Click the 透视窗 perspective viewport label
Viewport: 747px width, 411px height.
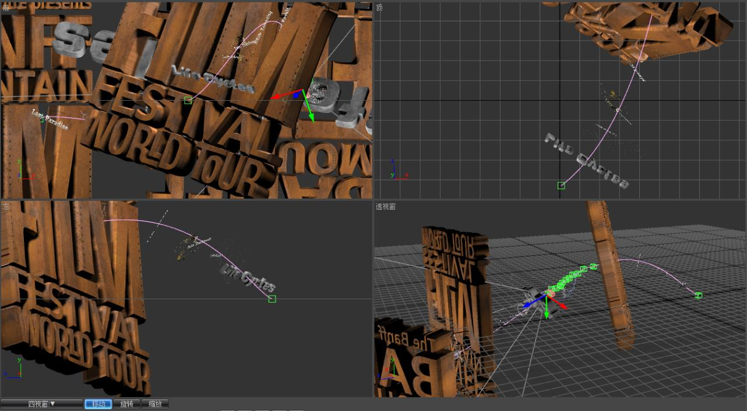(385, 207)
